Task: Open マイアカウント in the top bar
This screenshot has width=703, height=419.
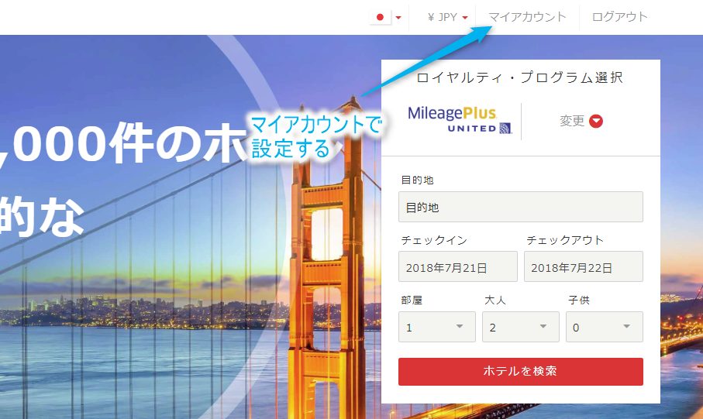Action: 527,16
